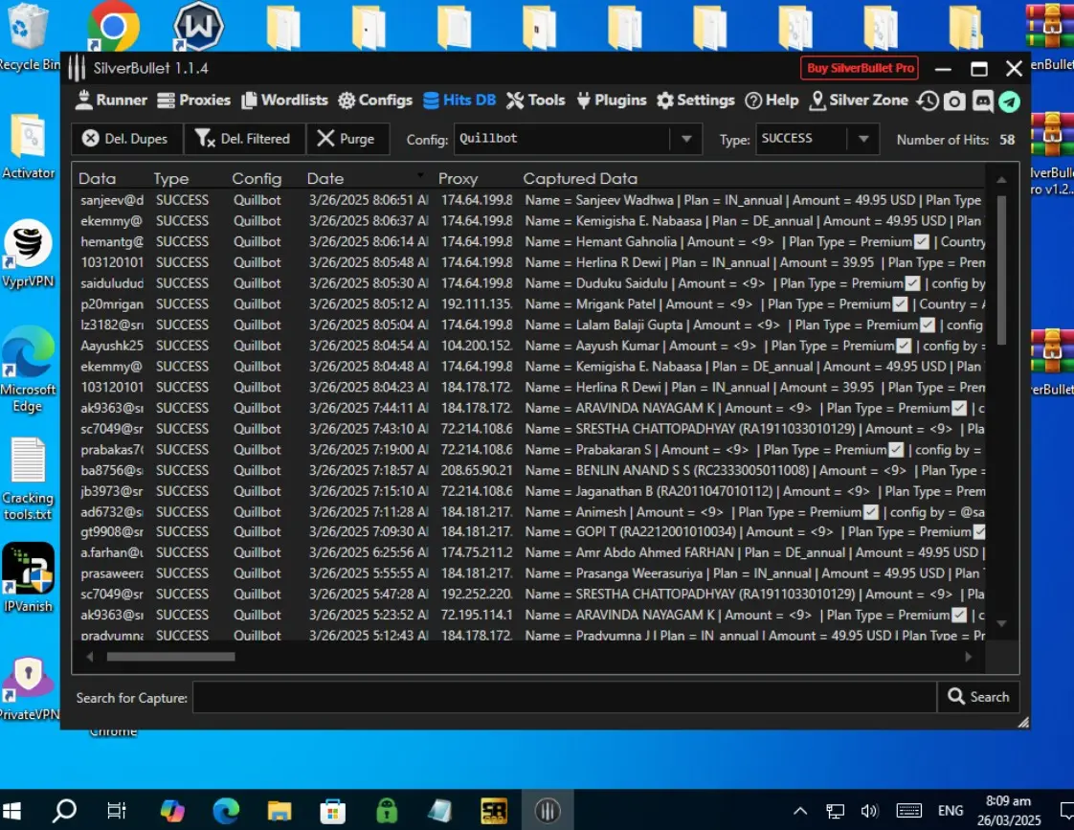Open the Discord icon in SilverBullet's toolbar
Image resolution: width=1074 pixels, height=830 pixels.
(982, 101)
